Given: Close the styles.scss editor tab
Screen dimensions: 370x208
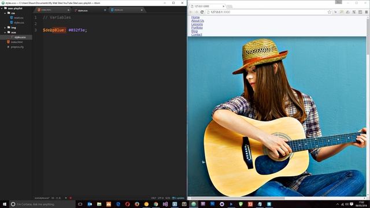Looking at the screenshot, I should tap(105, 10).
